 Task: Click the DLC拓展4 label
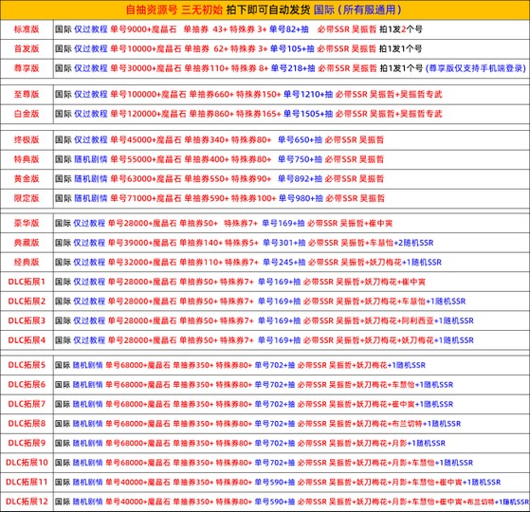point(27,340)
